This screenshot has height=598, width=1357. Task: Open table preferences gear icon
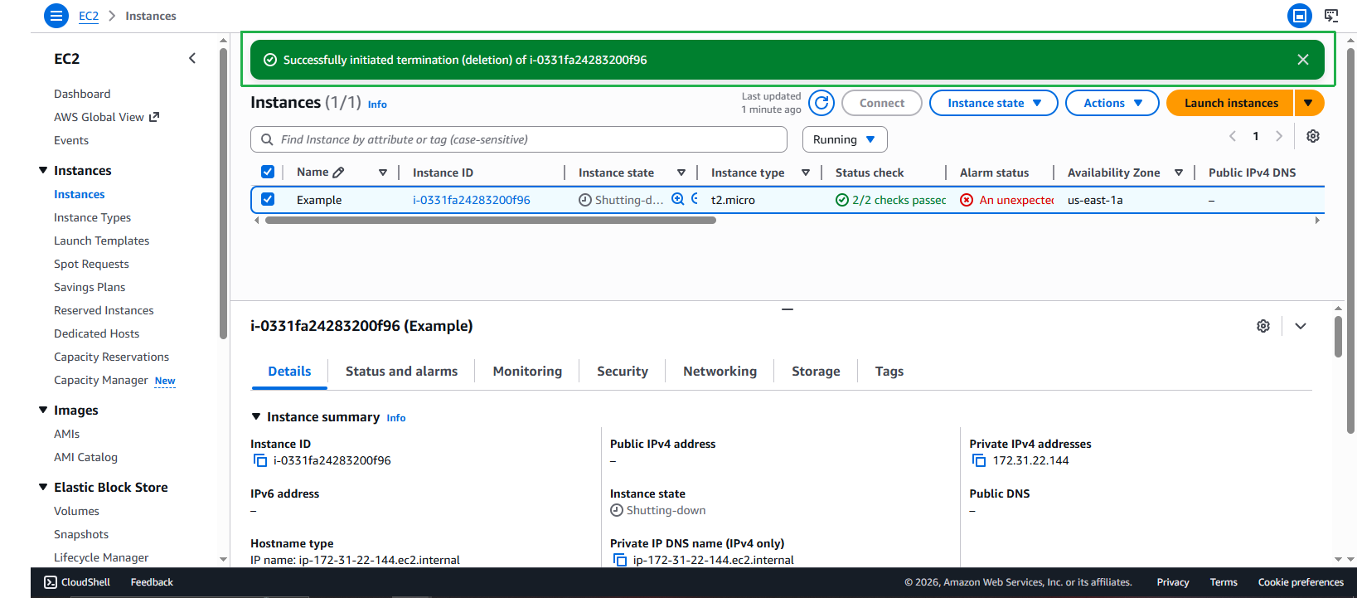pyautogui.click(x=1313, y=136)
